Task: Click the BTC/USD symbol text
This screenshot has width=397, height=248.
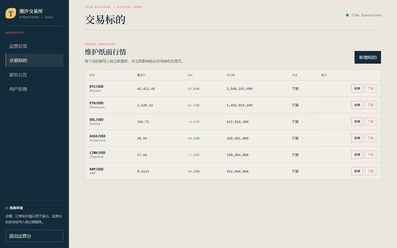Action: pos(96,87)
